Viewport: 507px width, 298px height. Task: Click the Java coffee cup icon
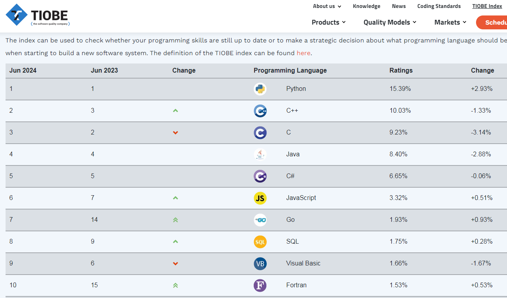point(260,154)
